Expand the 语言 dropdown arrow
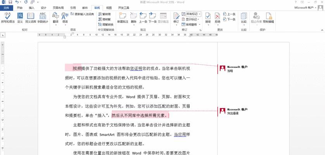Image resolution: width=325 pixels, height=155 pixels. click(65, 25)
